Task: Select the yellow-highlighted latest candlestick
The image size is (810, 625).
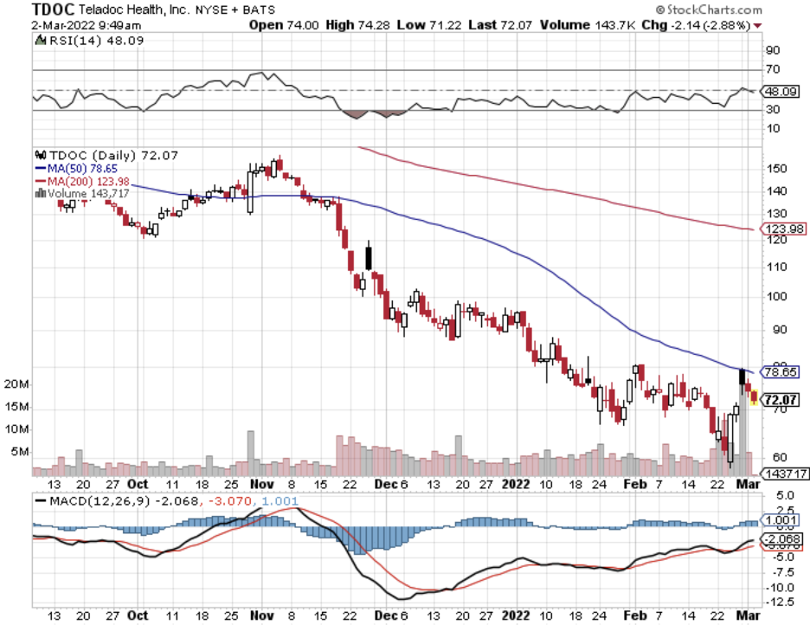Action: coord(754,397)
